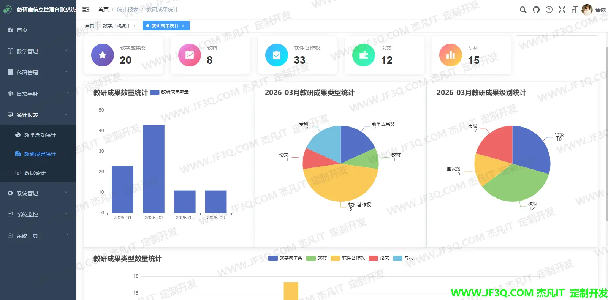
Task: Toggle 教材 legend in bottom chart
Action: coord(317,258)
